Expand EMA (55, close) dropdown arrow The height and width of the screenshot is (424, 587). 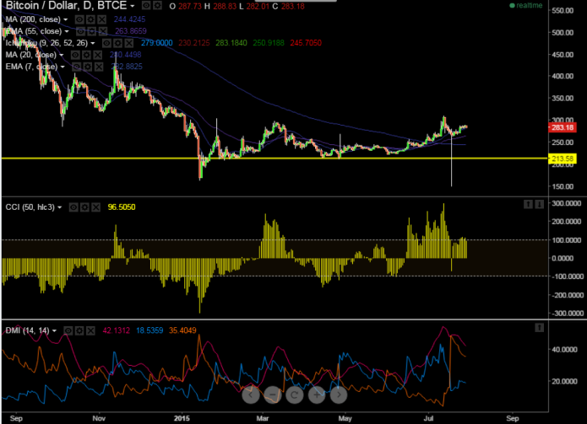point(67,32)
